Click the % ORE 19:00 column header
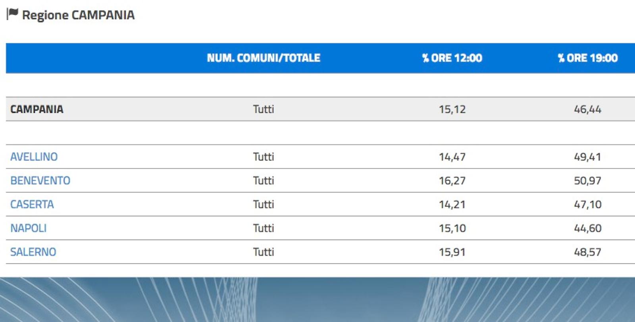635x322 pixels. (x=588, y=58)
